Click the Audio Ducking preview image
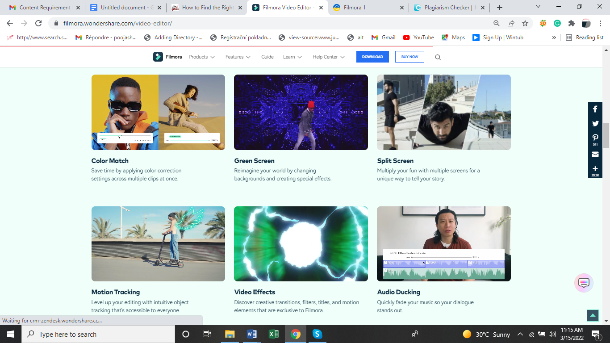 444,244
